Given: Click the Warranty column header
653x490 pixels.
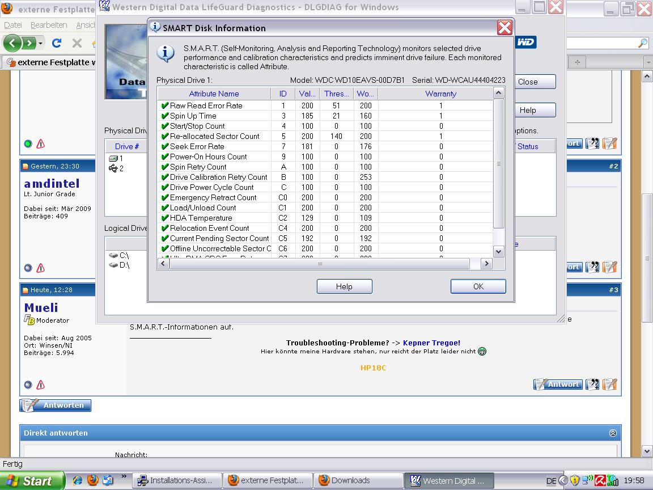Looking at the screenshot, I should (x=440, y=94).
